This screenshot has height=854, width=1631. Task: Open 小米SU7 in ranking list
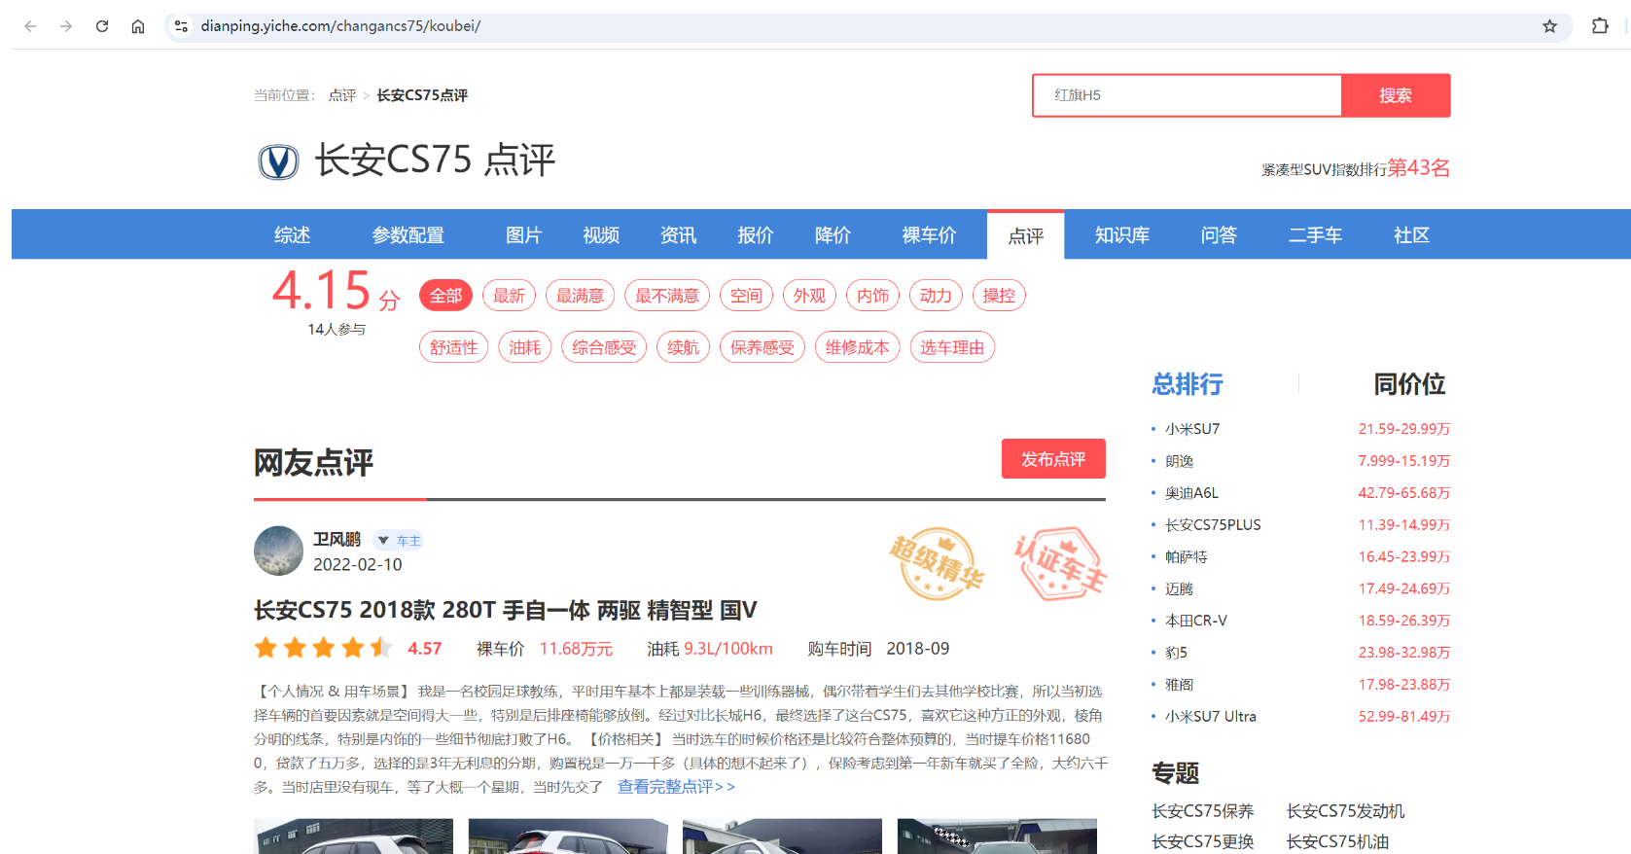[x=1192, y=429]
